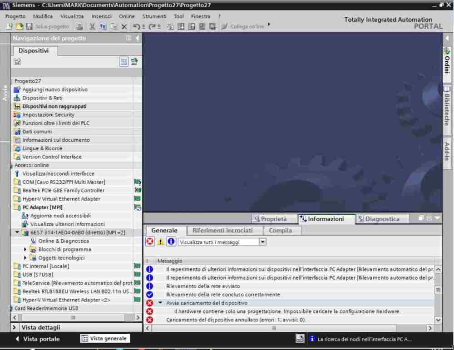Click the New project toolbar icon

point(10,26)
